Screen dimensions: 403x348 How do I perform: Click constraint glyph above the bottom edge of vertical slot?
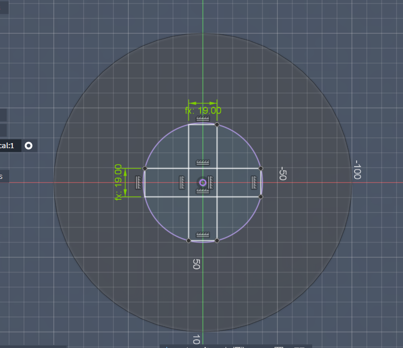tap(203, 235)
